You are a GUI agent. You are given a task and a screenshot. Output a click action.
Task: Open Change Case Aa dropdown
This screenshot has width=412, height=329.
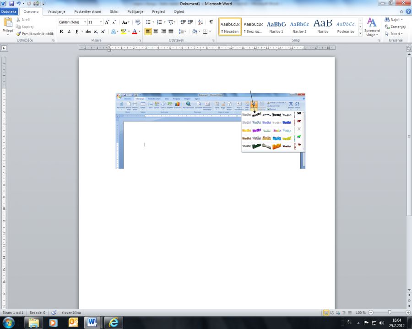point(125,22)
